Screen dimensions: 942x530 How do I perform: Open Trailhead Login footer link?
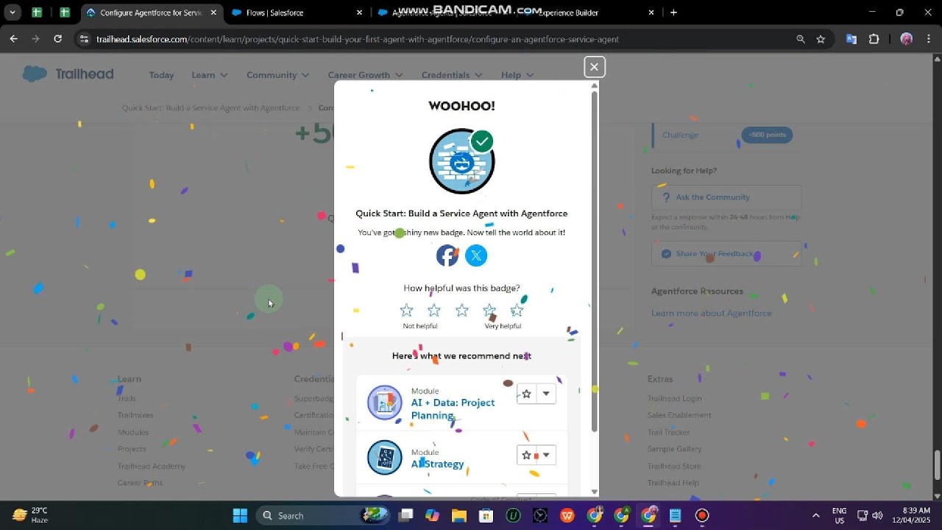click(x=674, y=398)
